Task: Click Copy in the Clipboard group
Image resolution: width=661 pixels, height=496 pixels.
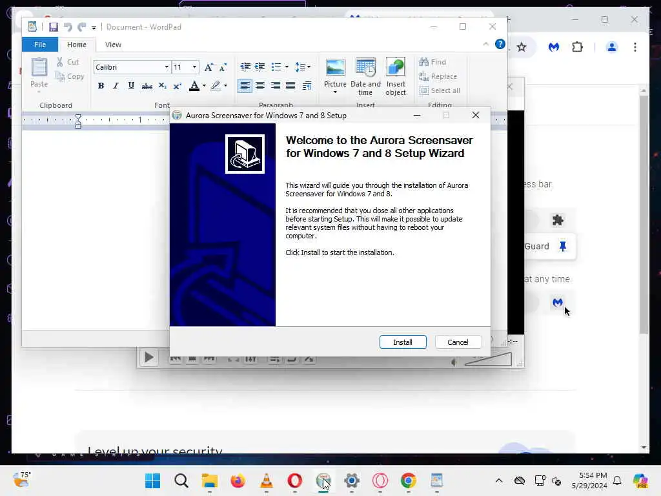Action: (x=70, y=76)
